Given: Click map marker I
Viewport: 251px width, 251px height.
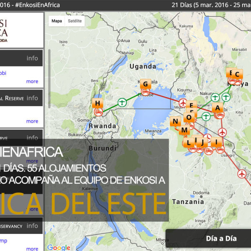Looking at the screenshot, I should [x=216, y=142].
